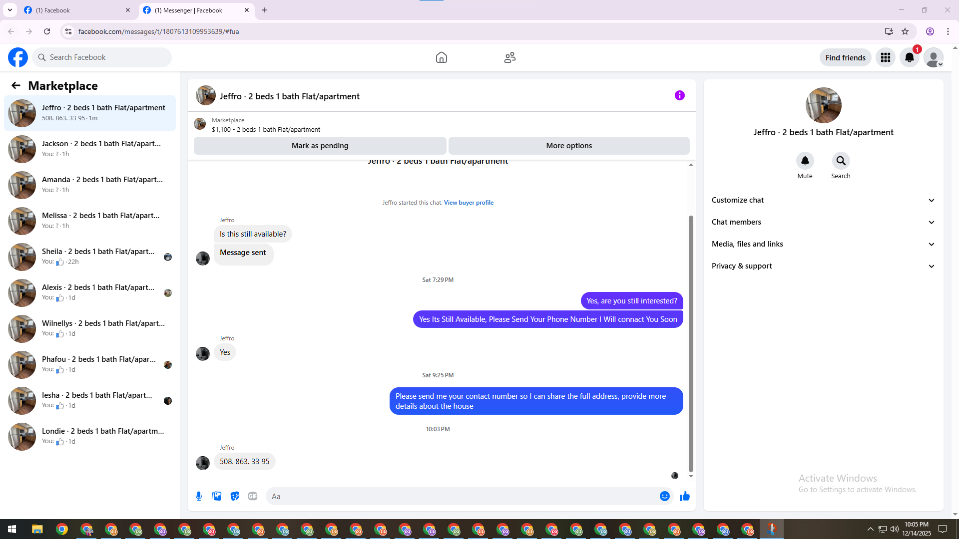Click the chat scrollbar thumb

(691, 344)
